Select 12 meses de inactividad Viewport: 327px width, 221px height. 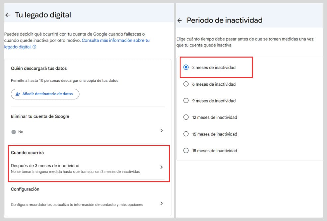(186, 117)
